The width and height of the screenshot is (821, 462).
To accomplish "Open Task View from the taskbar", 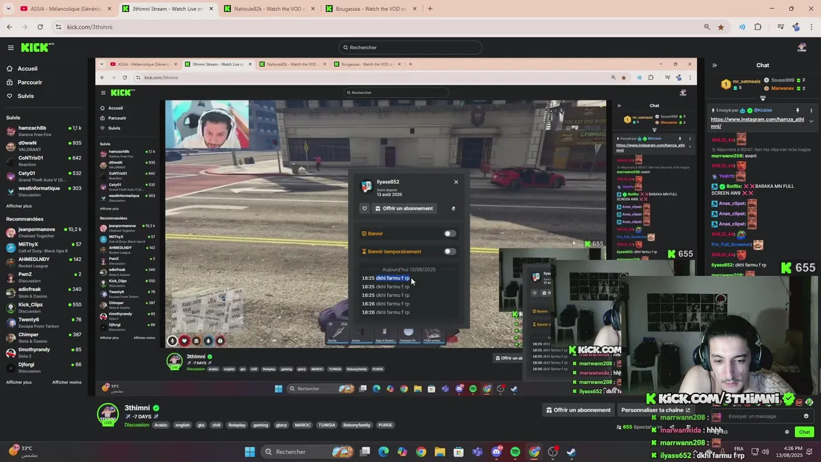I will click(365, 452).
